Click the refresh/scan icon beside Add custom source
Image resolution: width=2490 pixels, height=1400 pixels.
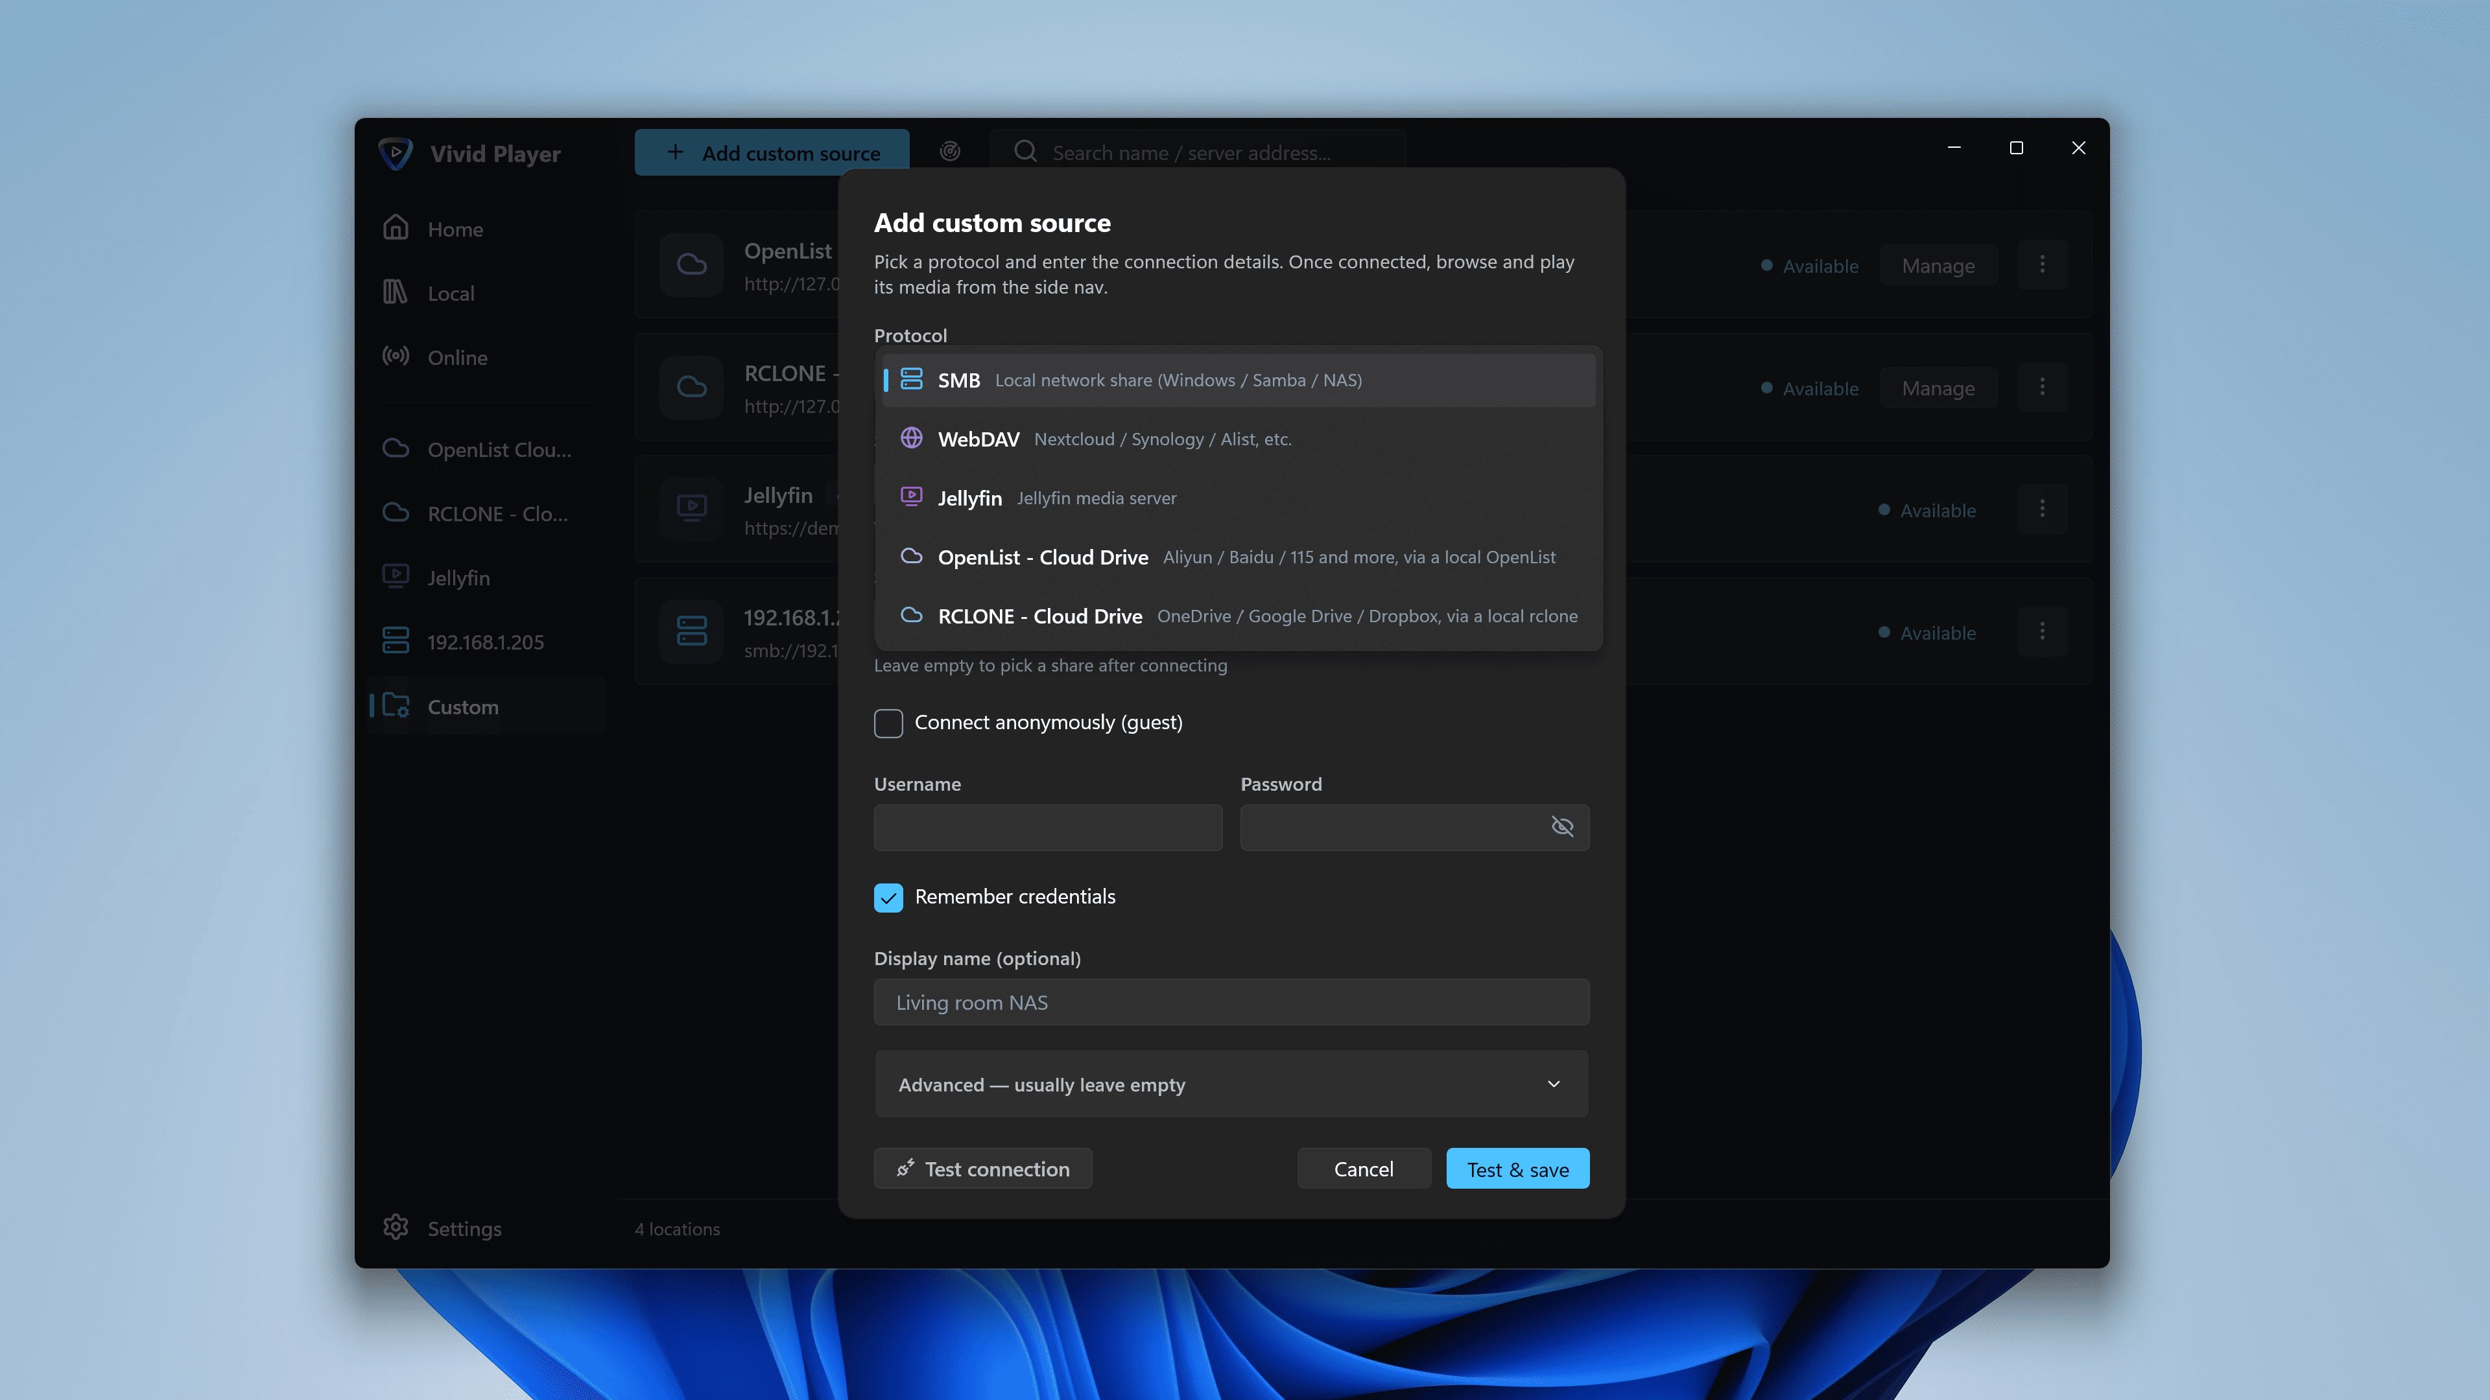950,152
